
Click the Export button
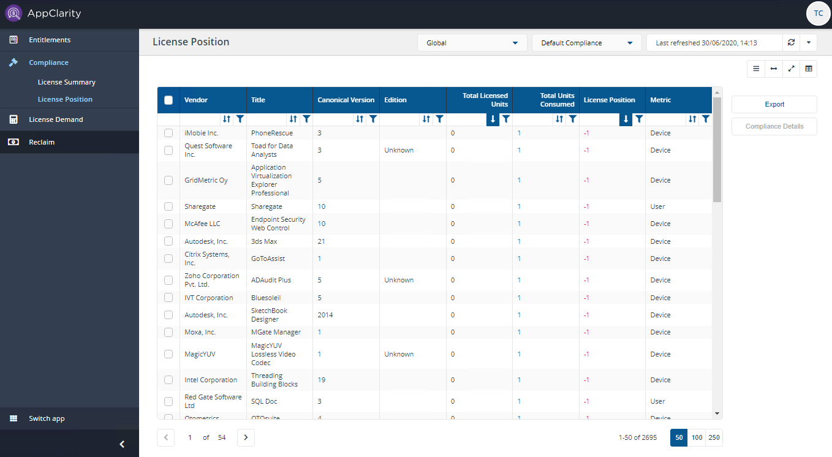pyautogui.click(x=774, y=104)
